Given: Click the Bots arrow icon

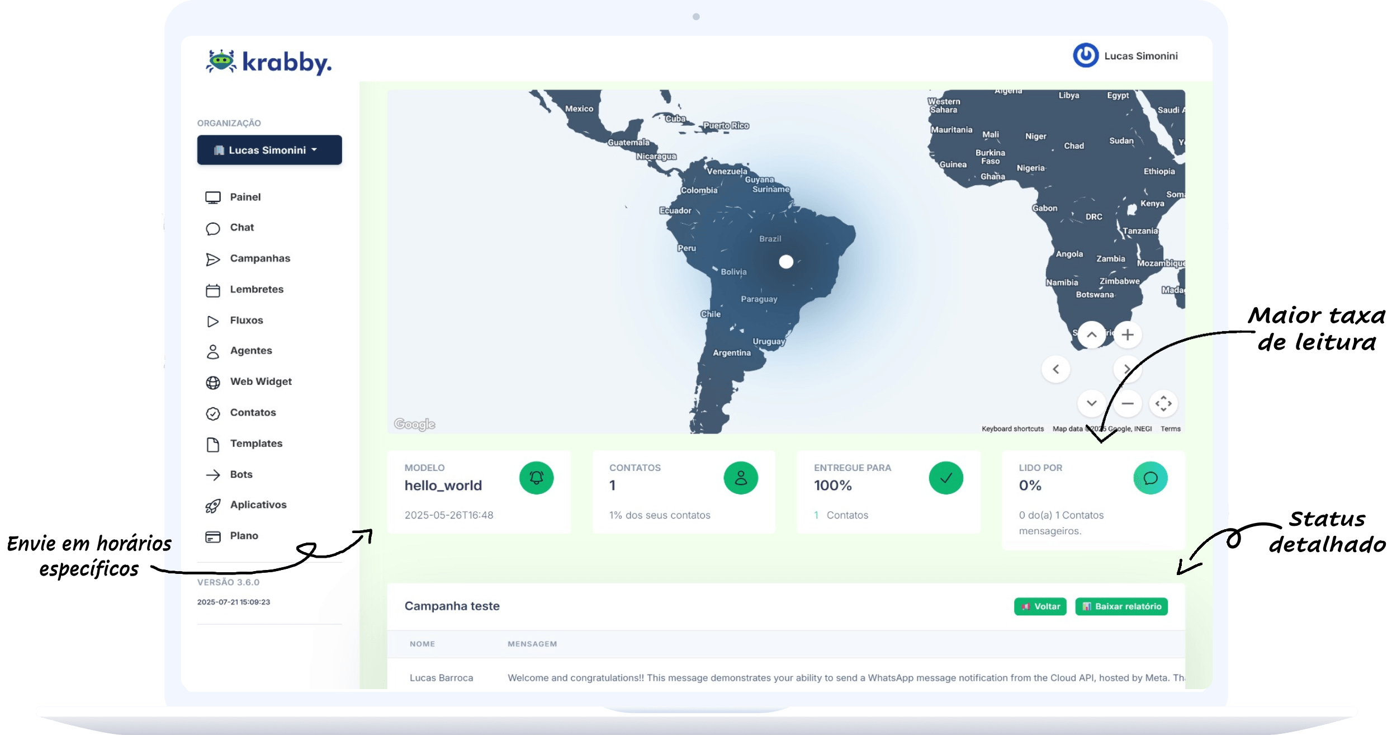Looking at the screenshot, I should click(x=213, y=475).
